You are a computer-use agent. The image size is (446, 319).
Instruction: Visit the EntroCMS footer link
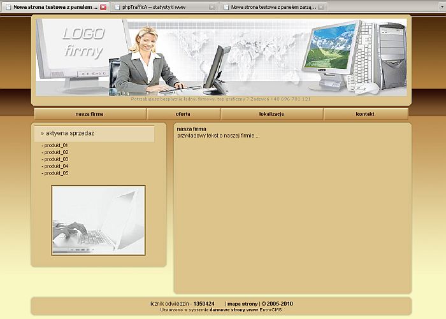click(270, 309)
